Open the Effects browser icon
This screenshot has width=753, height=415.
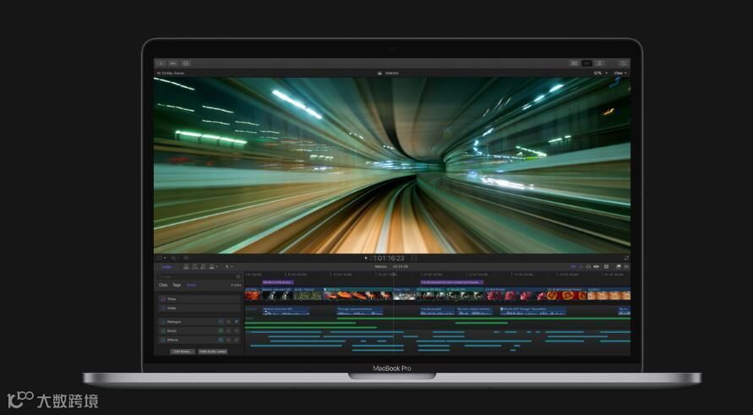[x=619, y=266]
